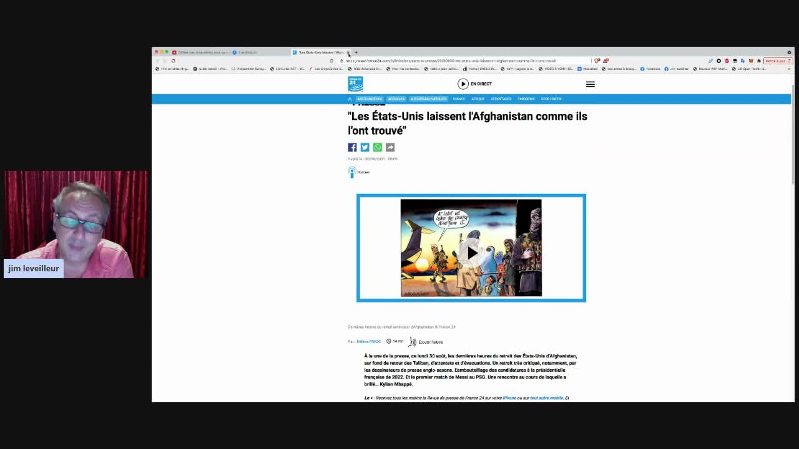Bookmark this page icon in address bar

coord(331,60)
